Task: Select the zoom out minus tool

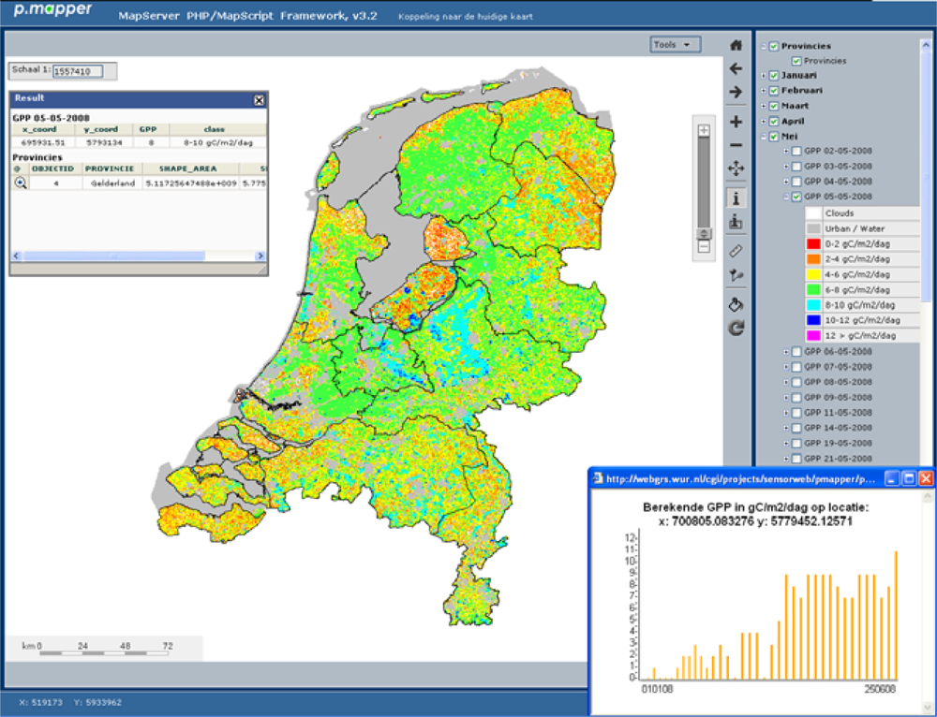Action: (736, 145)
